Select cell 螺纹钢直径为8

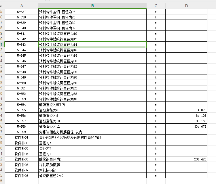tap(92, 159)
